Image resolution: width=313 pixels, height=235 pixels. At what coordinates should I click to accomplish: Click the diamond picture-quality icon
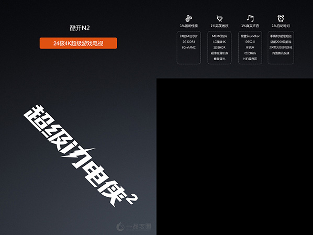(x=219, y=18)
